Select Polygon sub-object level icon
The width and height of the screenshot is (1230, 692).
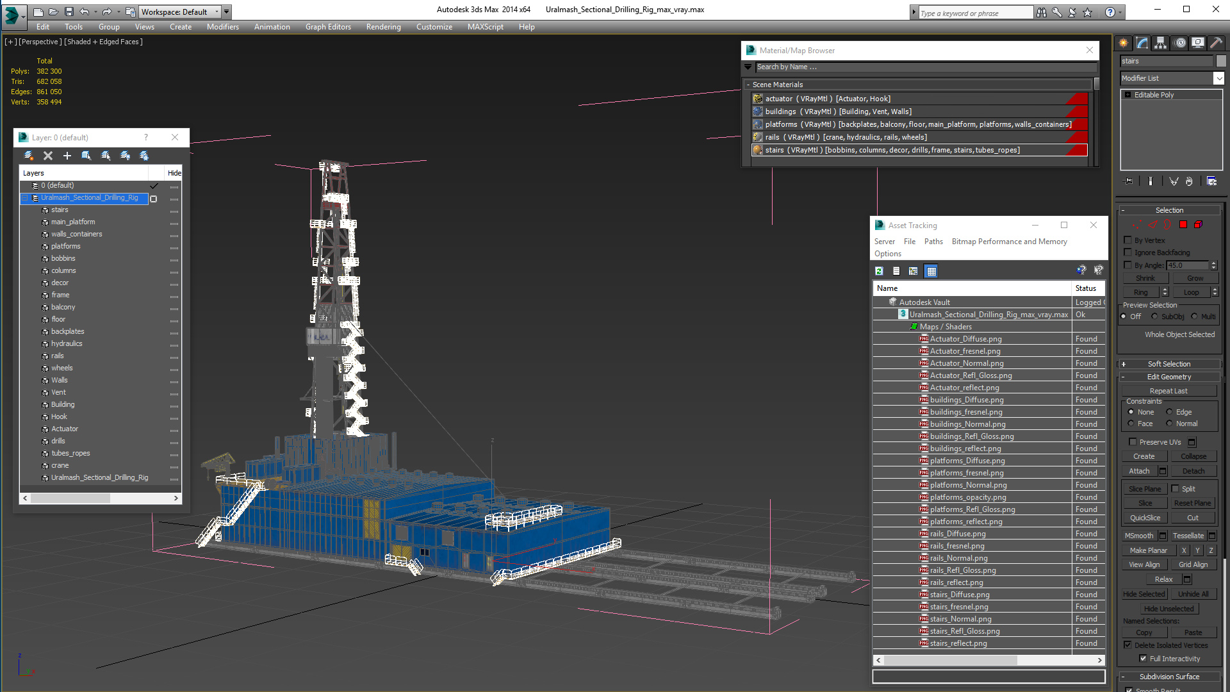pos(1183,224)
